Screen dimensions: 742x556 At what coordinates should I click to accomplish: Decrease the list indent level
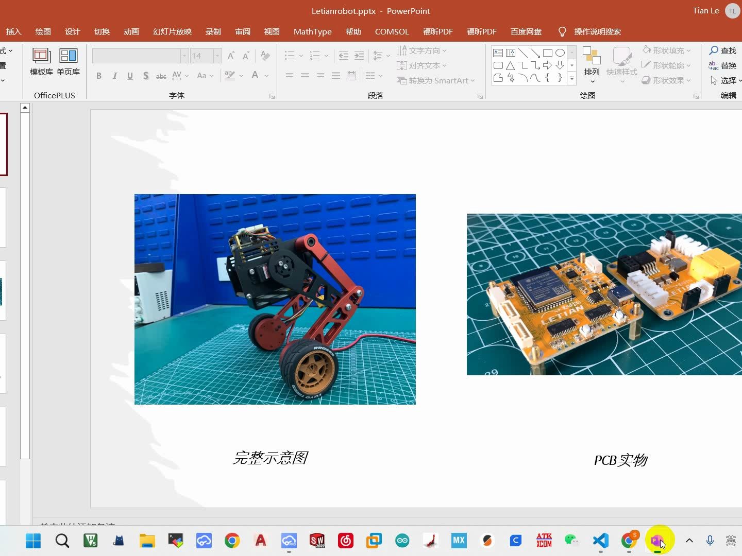344,56
